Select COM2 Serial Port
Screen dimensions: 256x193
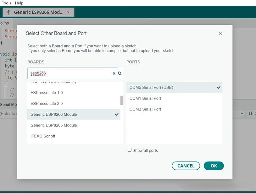[x=174, y=109]
